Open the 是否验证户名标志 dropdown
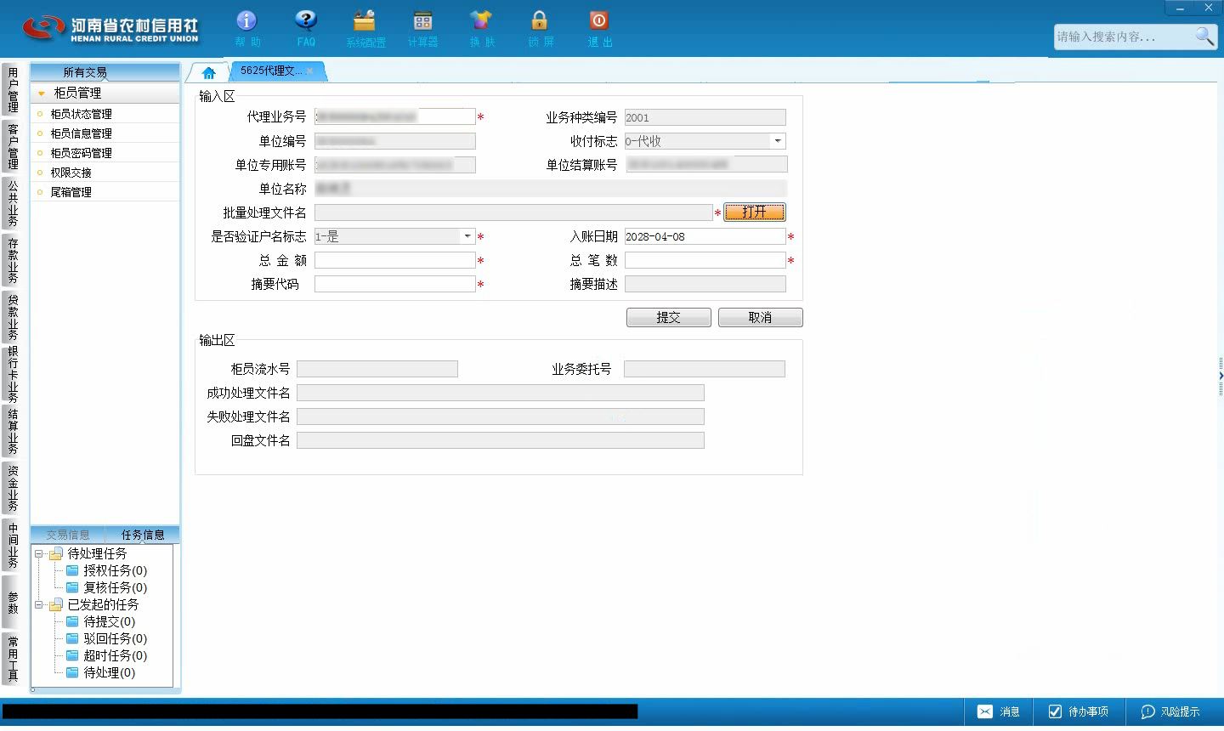Screen dimensions: 1224x731 [467, 236]
